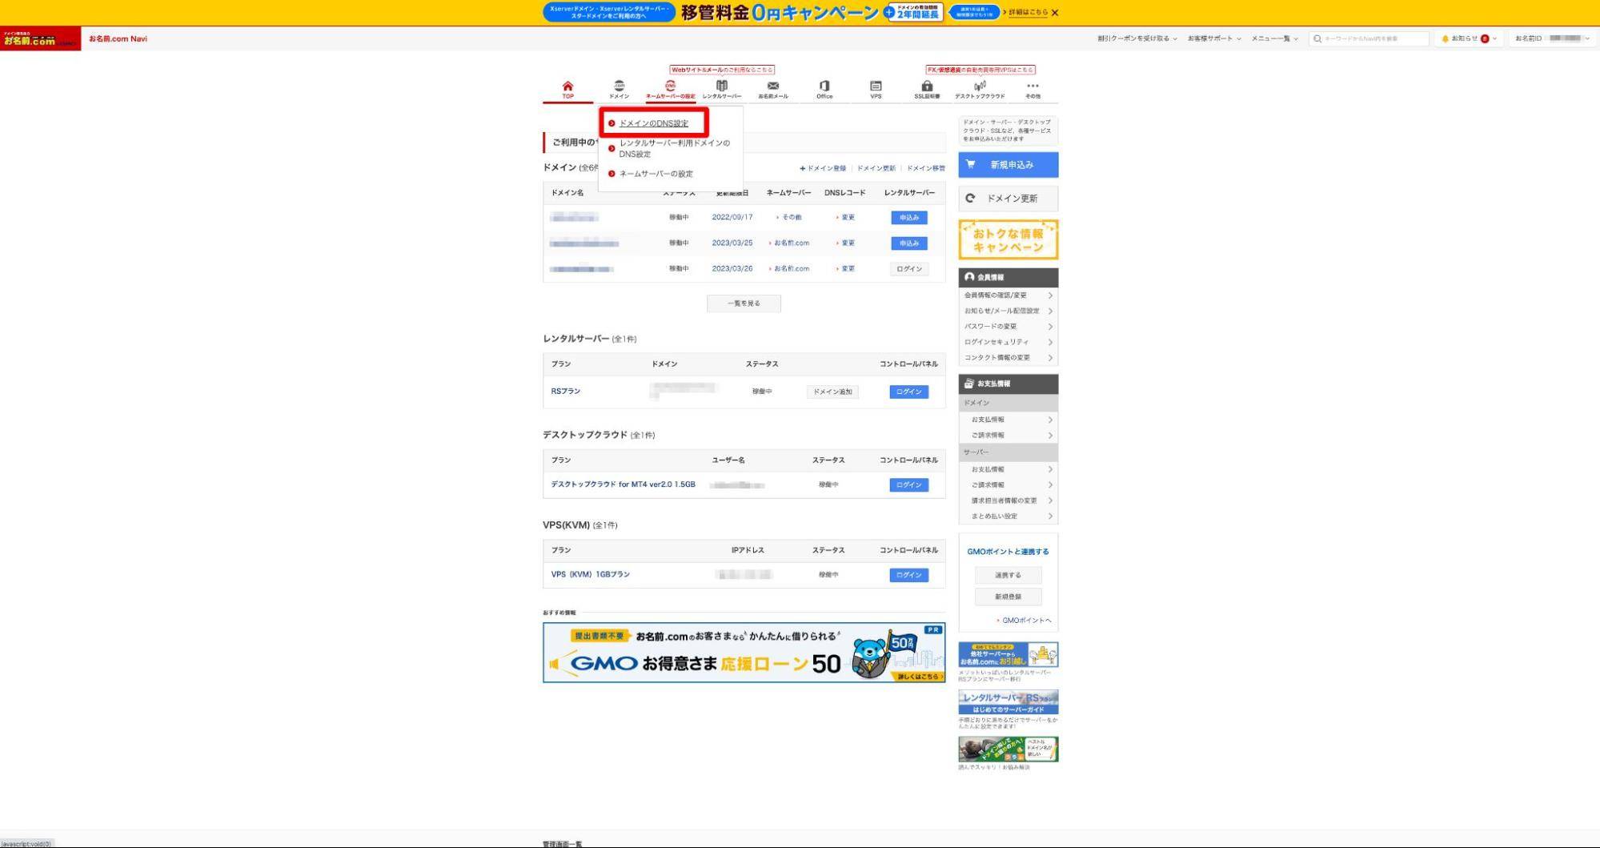This screenshot has height=848, width=1600.
Task: Open 請求担当者情報の変更 chevron row
Action: click(1009, 500)
